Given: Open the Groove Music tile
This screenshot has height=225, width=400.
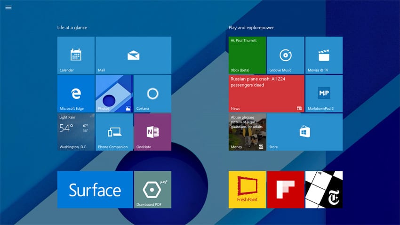Looking at the screenshot, I should coord(286,55).
